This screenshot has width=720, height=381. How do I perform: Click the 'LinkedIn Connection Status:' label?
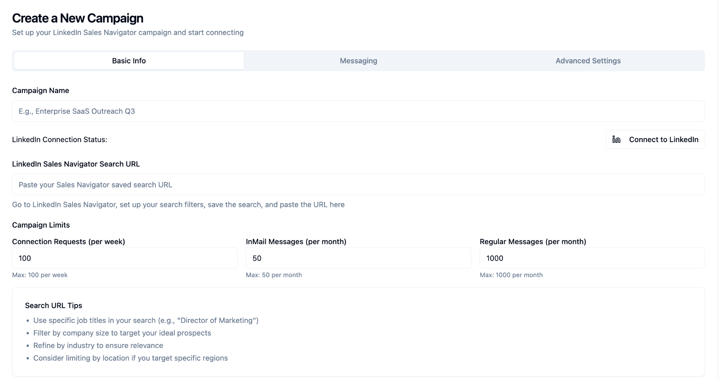click(60, 139)
